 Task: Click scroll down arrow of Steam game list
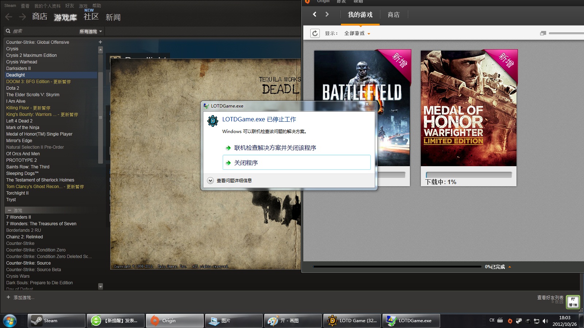100,286
